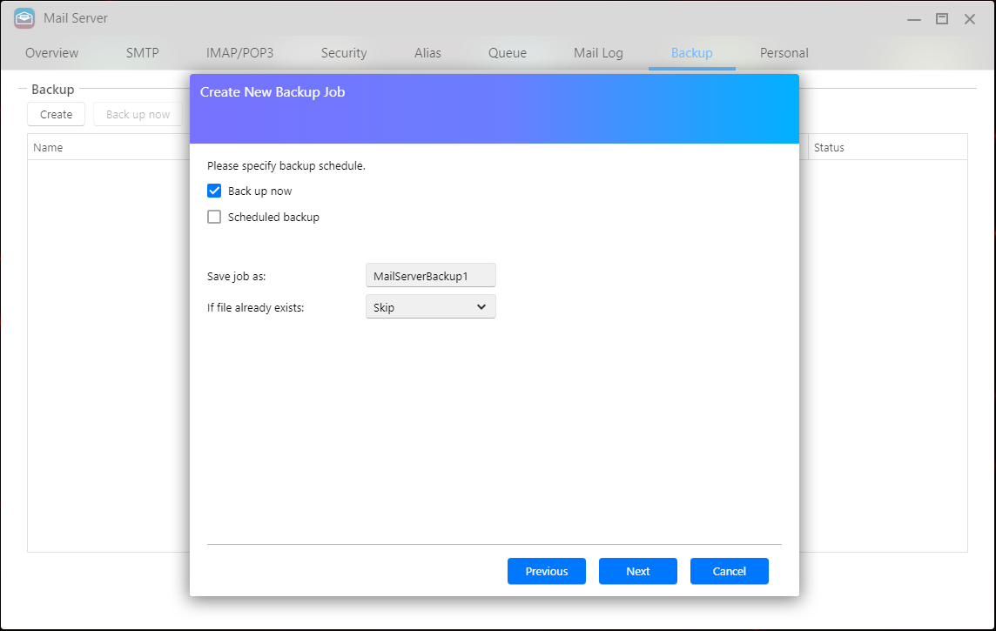
Task: Open the SMTP tab
Action: click(x=143, y=53)
